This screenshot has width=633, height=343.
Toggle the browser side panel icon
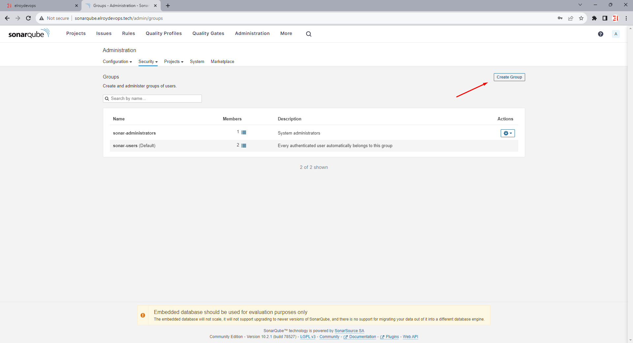point(605,18)
